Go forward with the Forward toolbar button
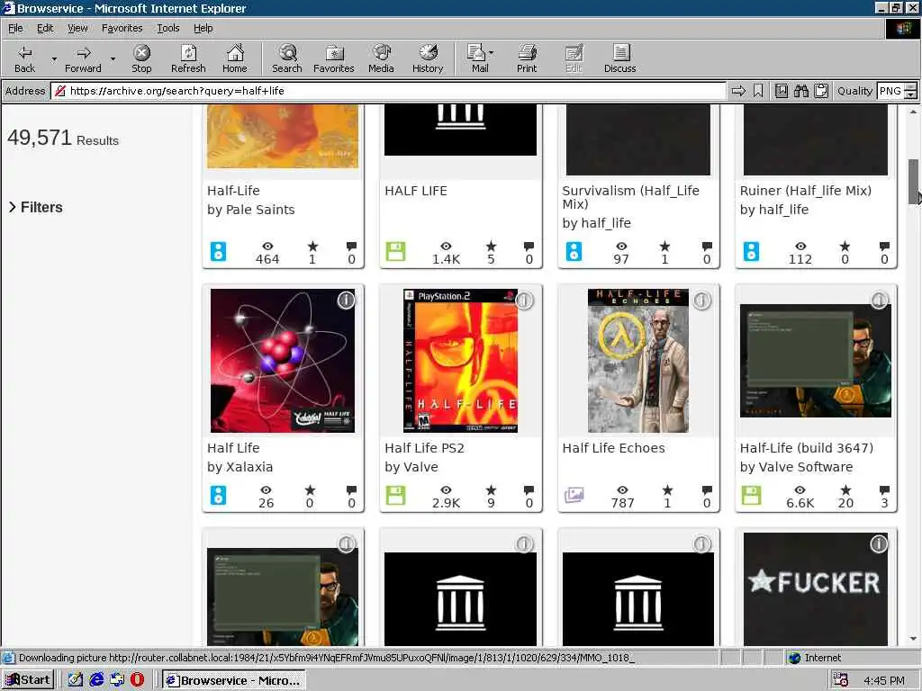Screen dimensions: 922x691 point(83,58)
